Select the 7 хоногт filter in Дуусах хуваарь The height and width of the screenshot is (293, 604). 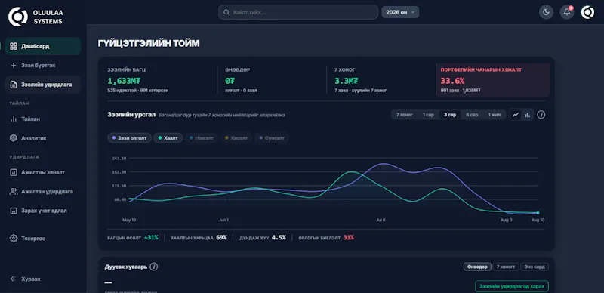506,267
